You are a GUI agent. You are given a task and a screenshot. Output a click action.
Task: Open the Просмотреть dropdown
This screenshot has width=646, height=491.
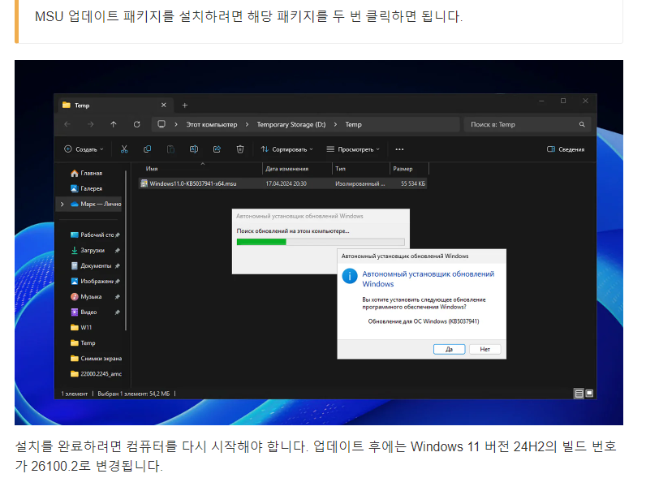click(x=353, y=149)
